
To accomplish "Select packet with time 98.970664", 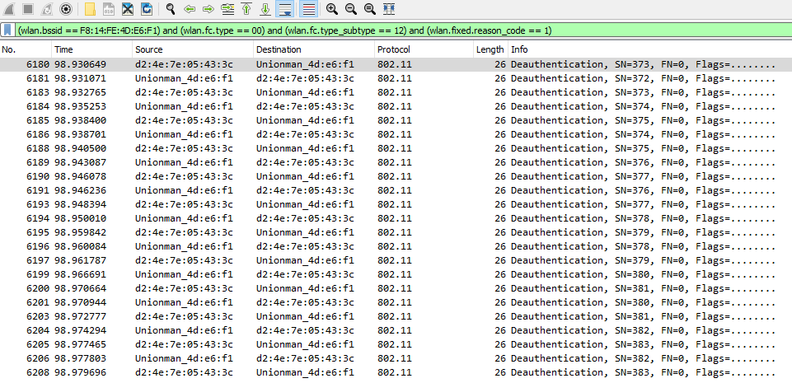I will (396, 288).
